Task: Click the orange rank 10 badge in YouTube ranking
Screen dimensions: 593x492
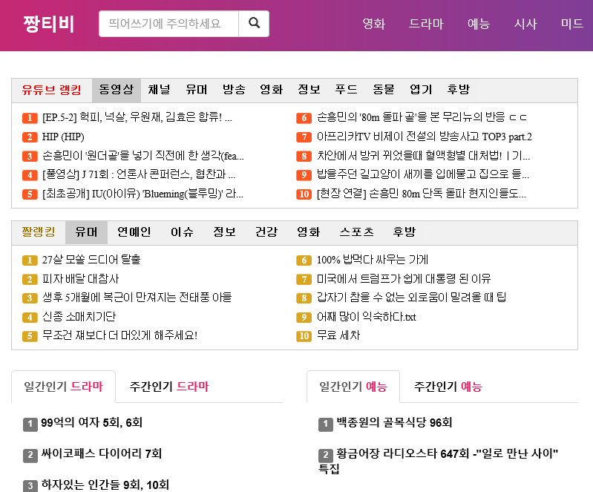Action: pyautogui.click(x=304, y=194)
